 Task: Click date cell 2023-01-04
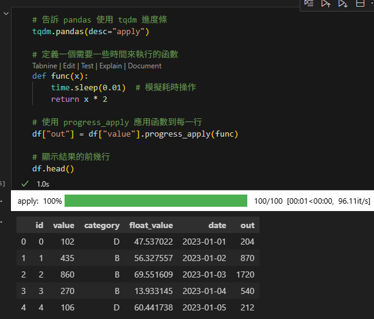204,291
